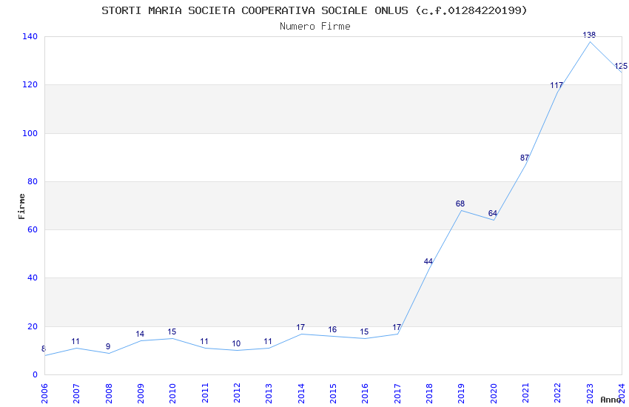Click the data label 9 above 2008
The image size is (629, 407).
click(108, 346)
